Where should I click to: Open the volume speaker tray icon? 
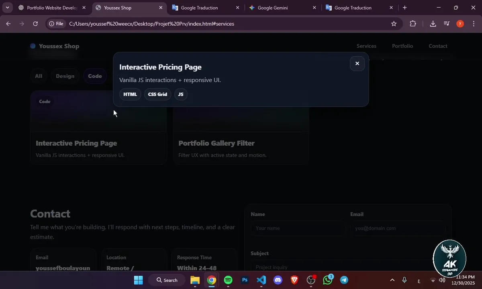coord(442,280)
